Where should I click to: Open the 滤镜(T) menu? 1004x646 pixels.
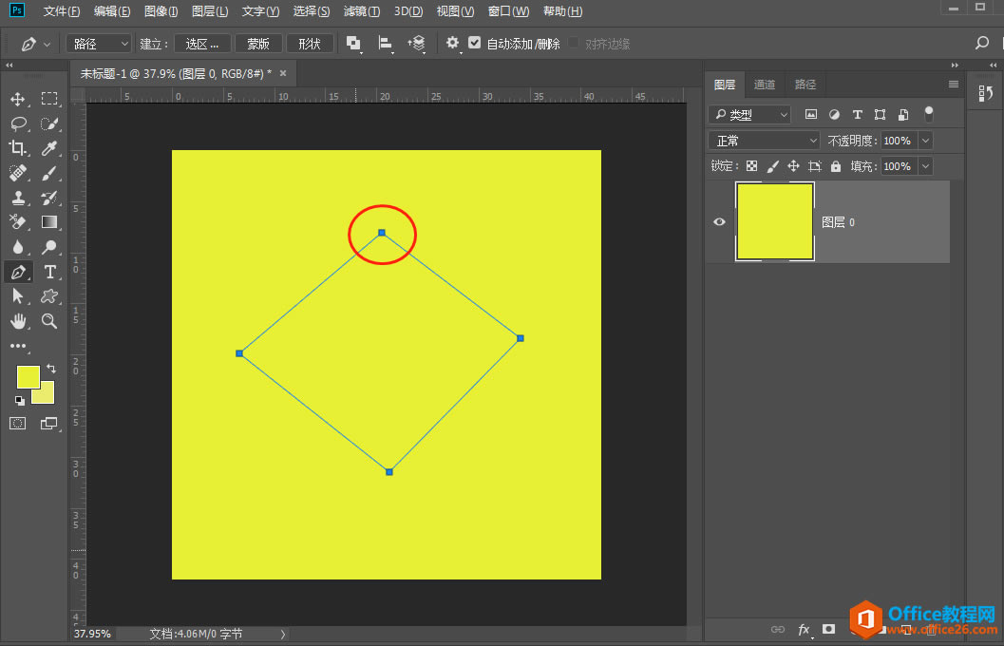(362, 11)
